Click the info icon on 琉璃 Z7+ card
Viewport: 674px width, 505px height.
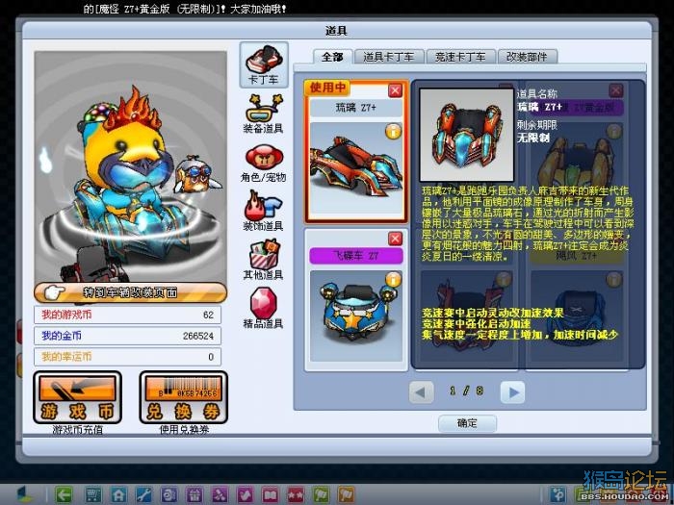(x=393, y=133)
